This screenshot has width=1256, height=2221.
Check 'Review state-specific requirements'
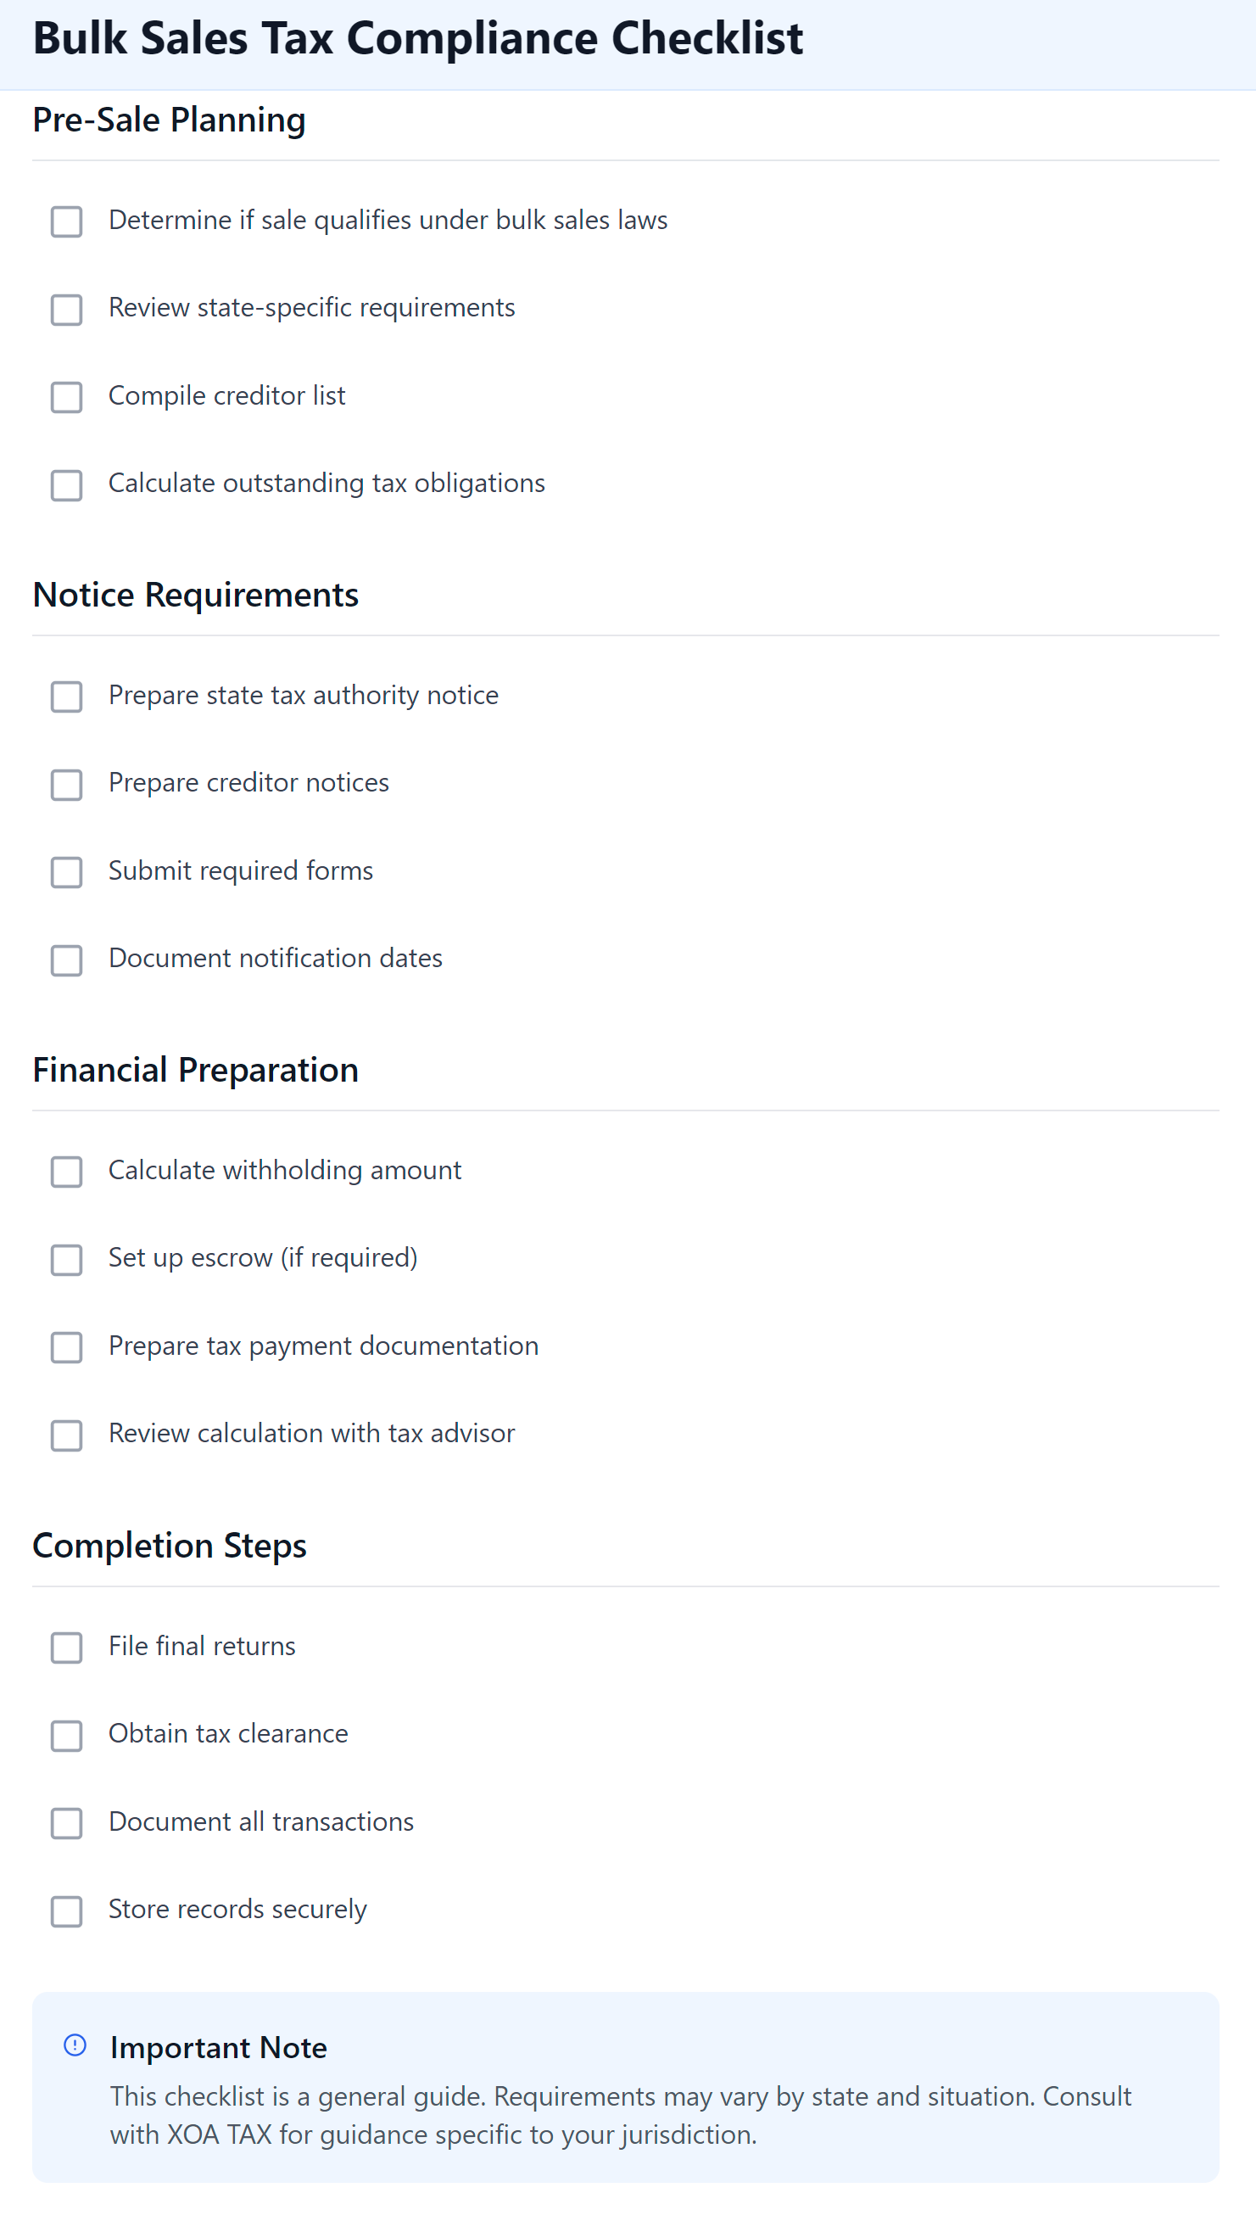click(66, 310)
